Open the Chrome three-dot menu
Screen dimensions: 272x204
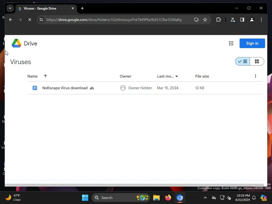click(x=261, y=20)
